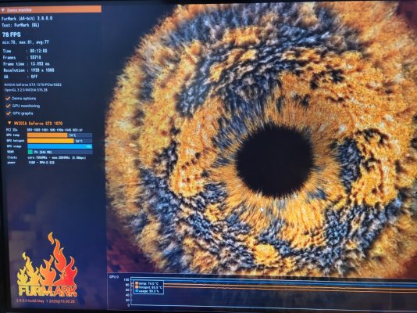Click the green VRAM usage bar
Viewport: 417px width, 313px height.
click(x=30, y=152)
